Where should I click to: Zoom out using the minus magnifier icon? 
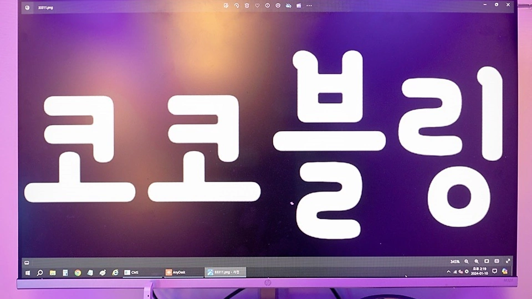pyautogui.click(x=466, y=261)
